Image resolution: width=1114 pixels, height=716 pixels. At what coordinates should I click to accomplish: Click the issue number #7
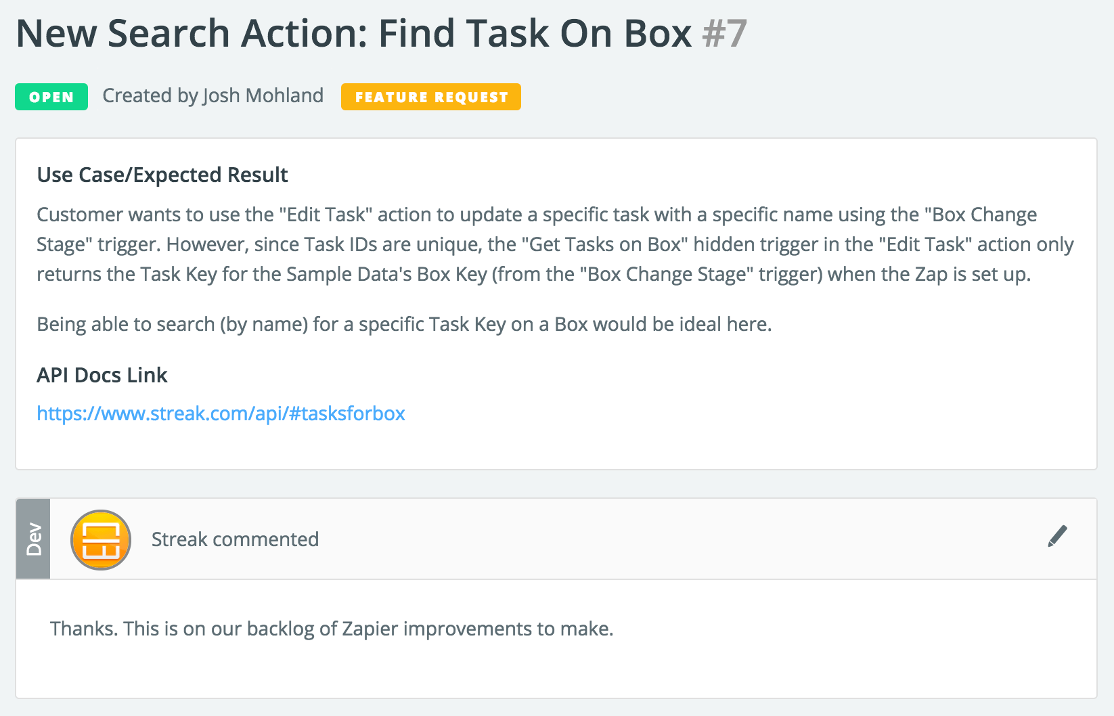pyautogui.click(x=724, y=33)
